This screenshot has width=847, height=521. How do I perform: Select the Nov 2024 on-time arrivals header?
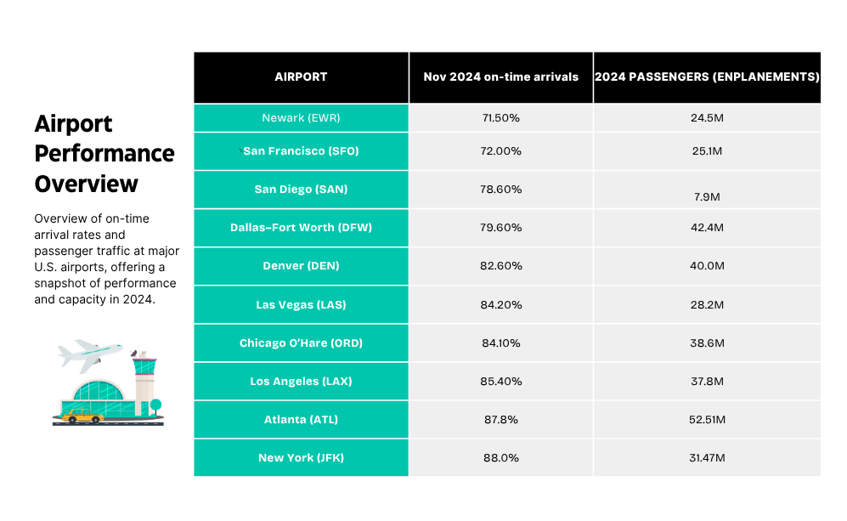tap(501, 76)
